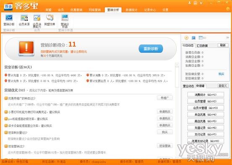
Task: Click the user account icon in title bar
Action: (x=190, y=3)
